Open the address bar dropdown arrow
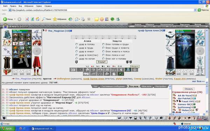This screenshot has width=210, height=131. tap(195, 10)
